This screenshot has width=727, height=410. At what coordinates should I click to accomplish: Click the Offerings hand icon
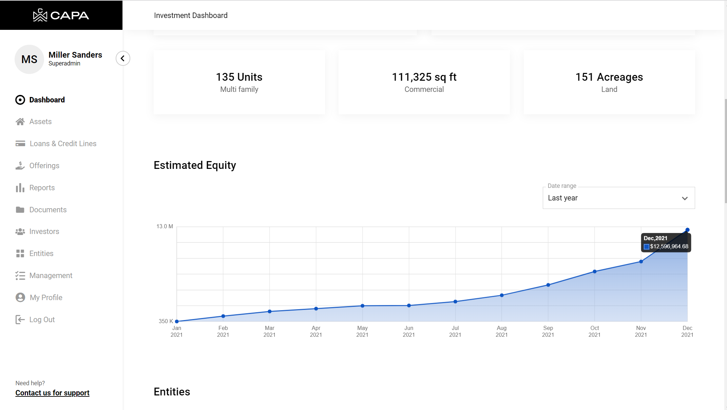(x=20, y=166)
